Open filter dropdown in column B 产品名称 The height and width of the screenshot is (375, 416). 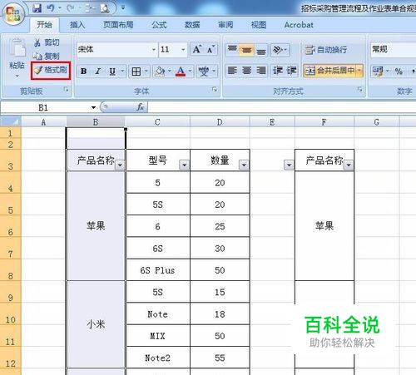(x=120, y=165)
